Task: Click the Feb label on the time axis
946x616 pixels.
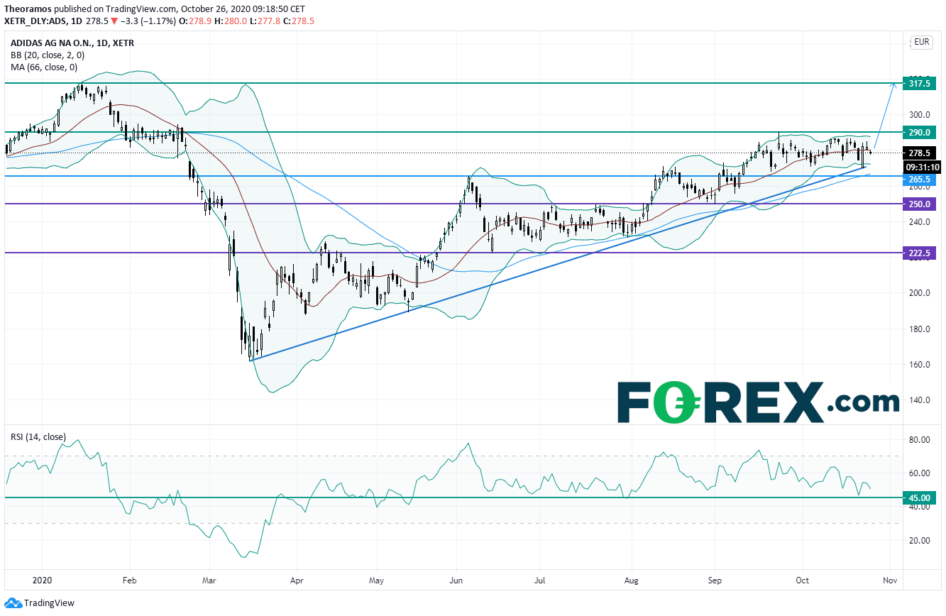Action: click(129, 580)
